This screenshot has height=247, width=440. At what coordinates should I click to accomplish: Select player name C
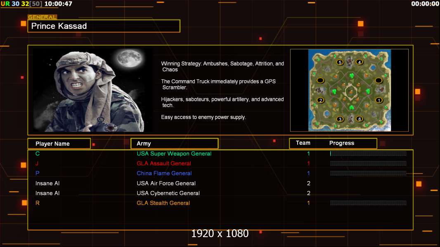(38, 154)
